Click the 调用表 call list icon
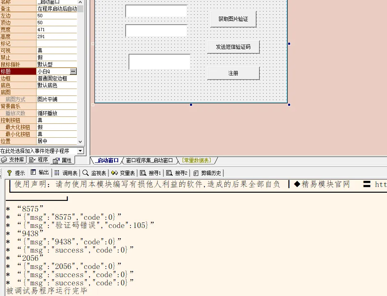This screenshot has width=387, height=296. click(66, 172)
